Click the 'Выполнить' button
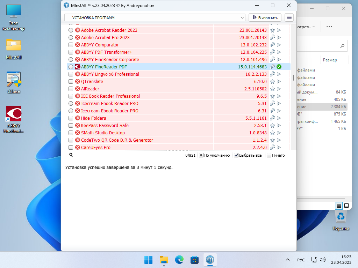 tap(265, 17)
